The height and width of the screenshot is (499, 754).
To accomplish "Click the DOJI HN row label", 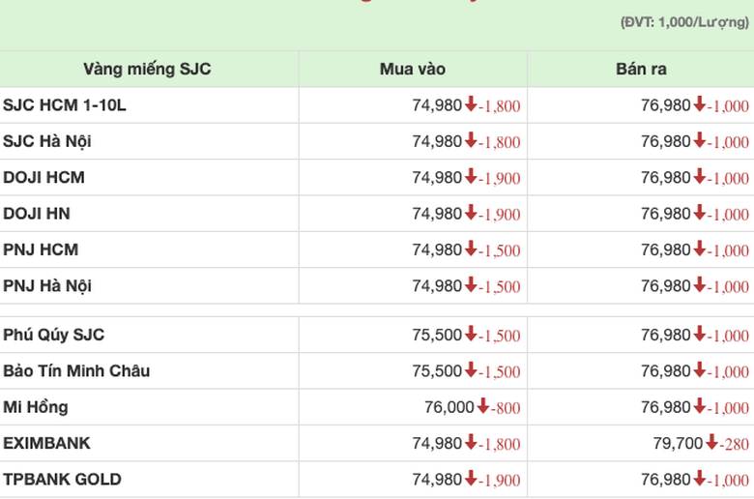I will coord(37,214).
